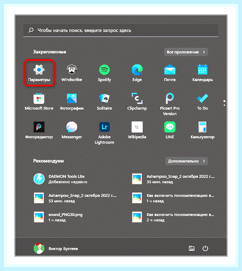Click the Виктор Бухтеев user avatar
242x271 pixels.
(x=39, y=248)
